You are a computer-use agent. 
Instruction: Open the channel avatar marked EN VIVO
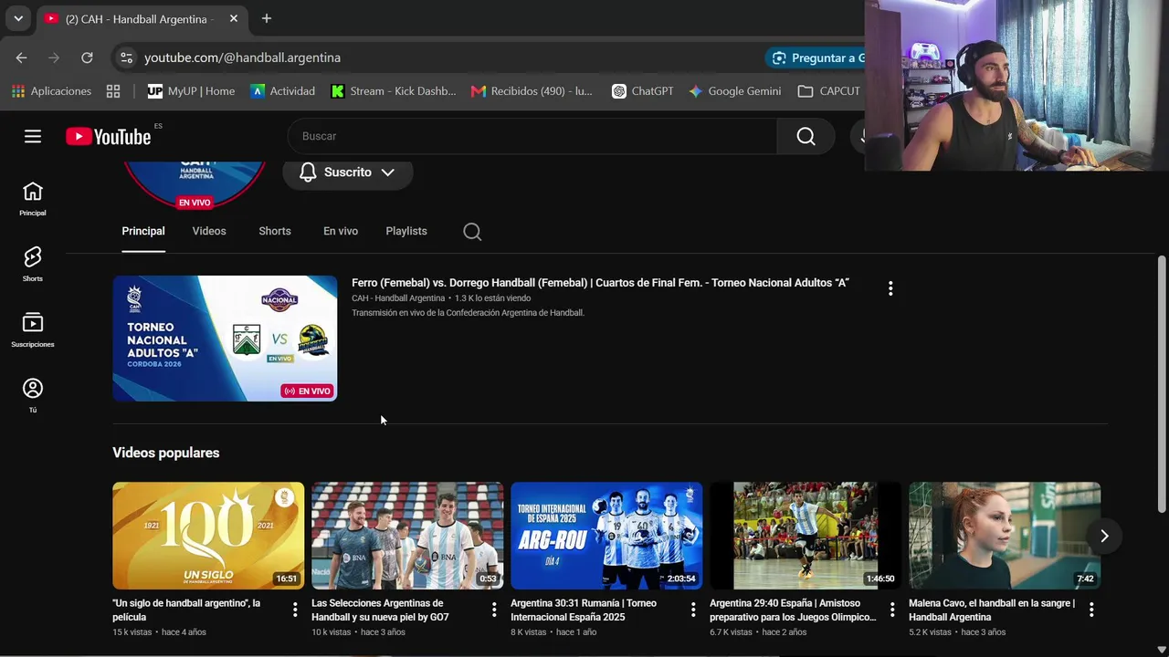coord(194,184)
